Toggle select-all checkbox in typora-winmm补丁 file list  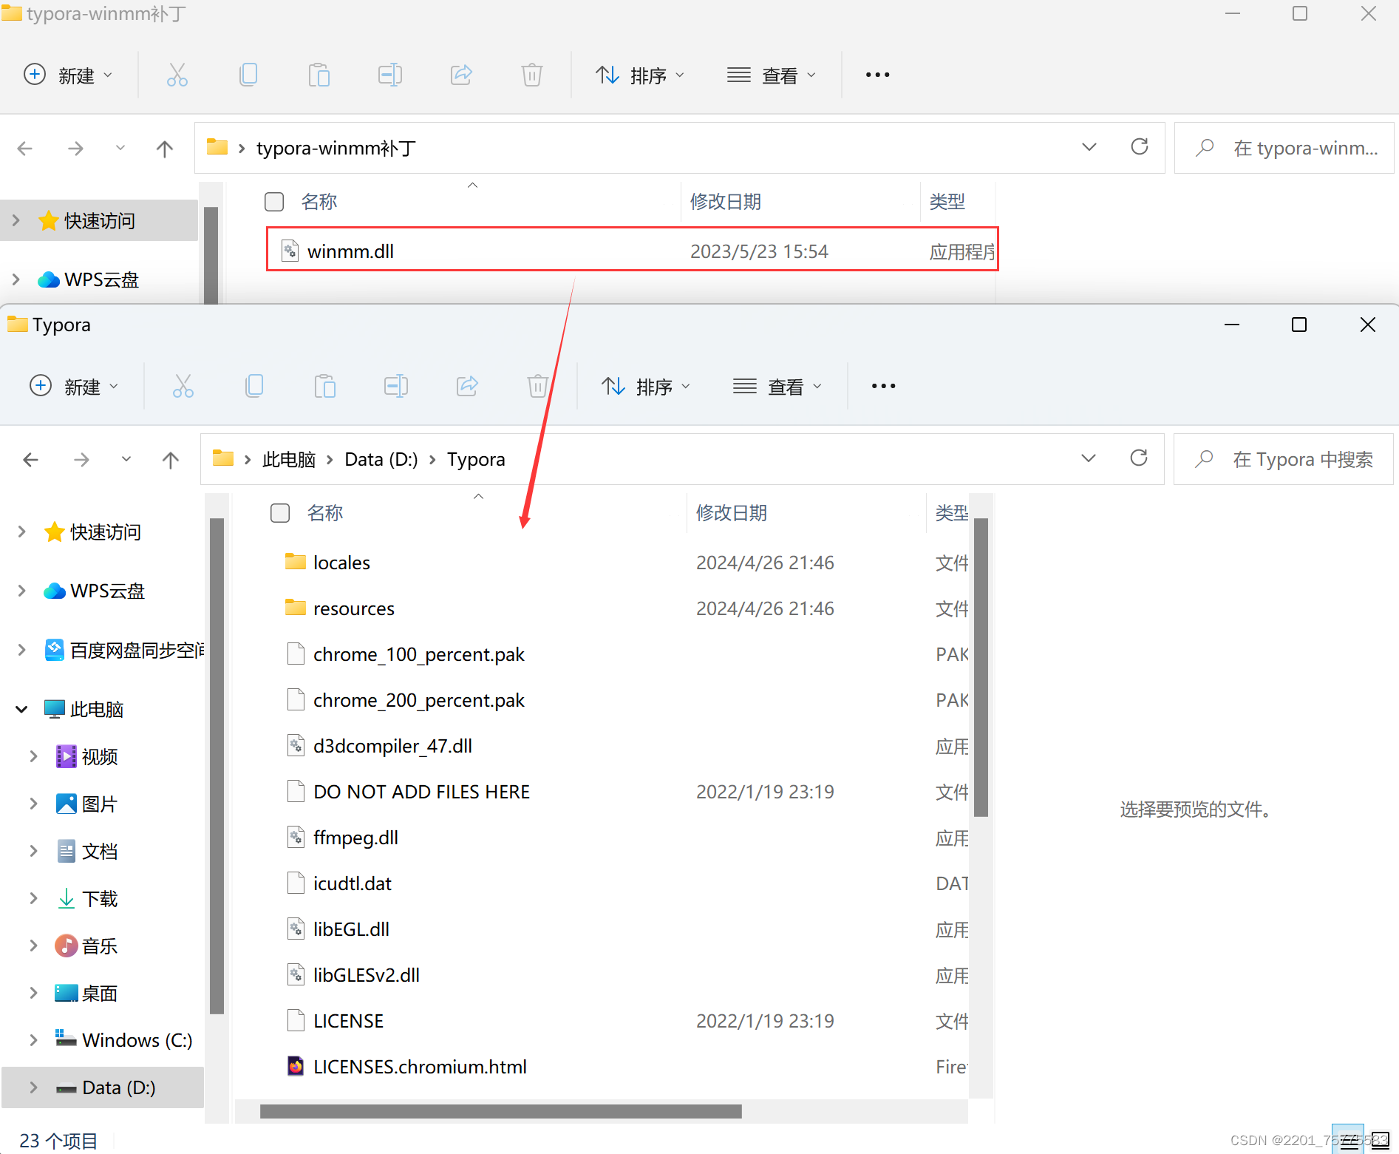pyautogui.click(x=274, y=201)
